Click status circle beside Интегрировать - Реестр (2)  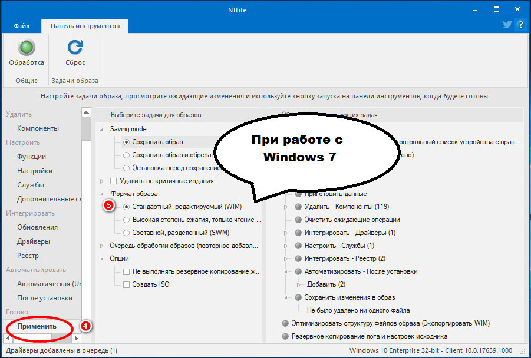tap(298, 259)
